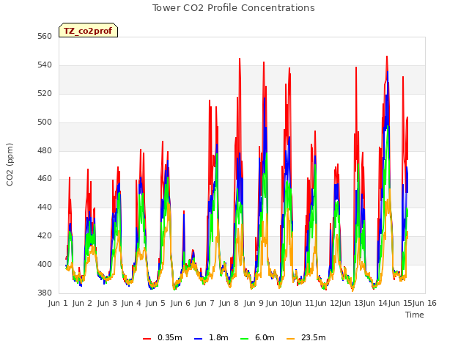Screen dimensions: 469x352
Task: Select the 23.5m legend label
Action: tap(313, 337)
